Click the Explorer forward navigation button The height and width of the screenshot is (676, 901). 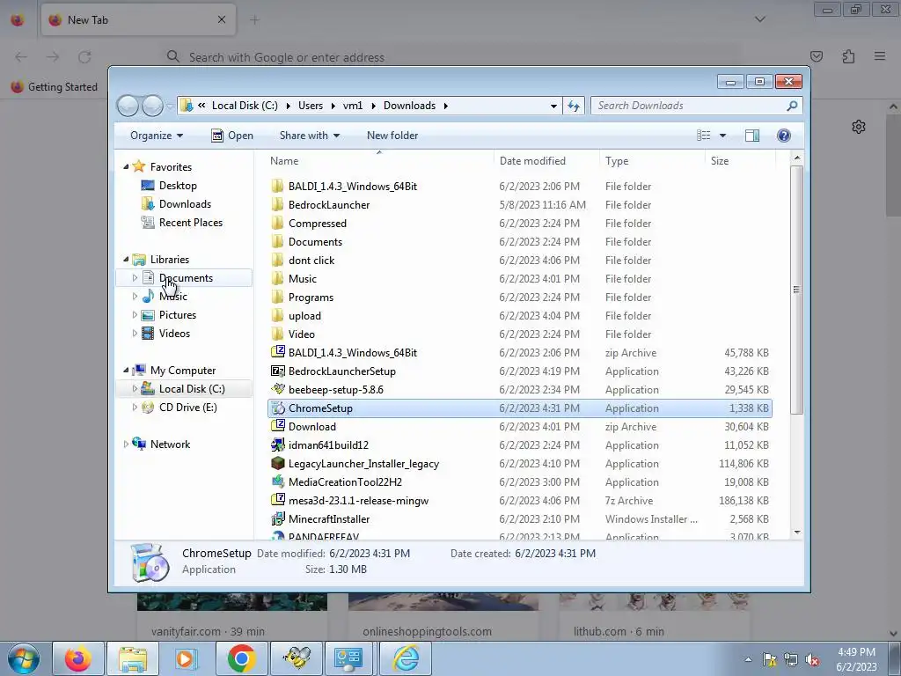point(152,106)
